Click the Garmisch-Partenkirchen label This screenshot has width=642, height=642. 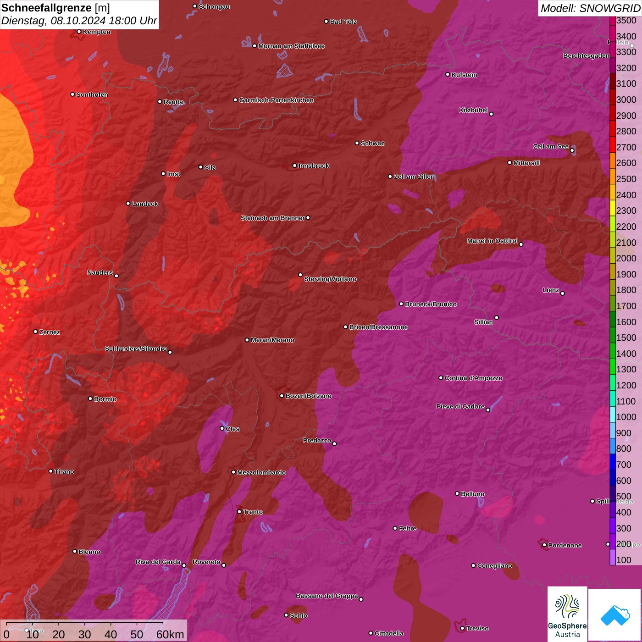coord(277,100)
